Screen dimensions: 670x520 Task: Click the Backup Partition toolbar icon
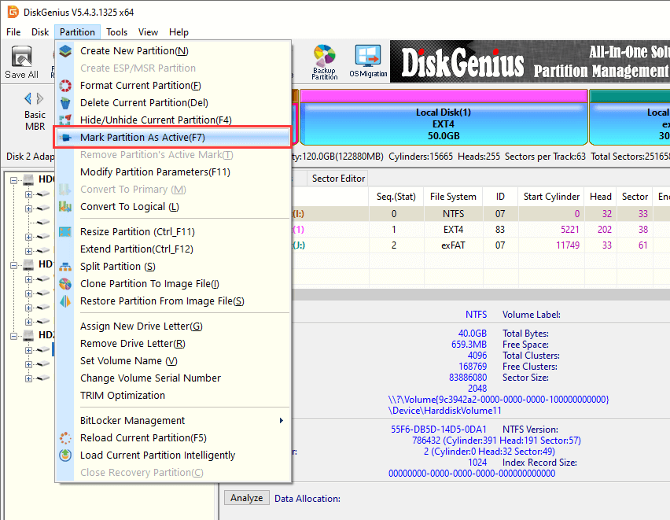[x=324, y=62]
